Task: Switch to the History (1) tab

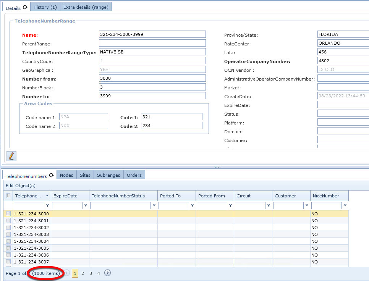Action: pyautogui.click(x=45, y=7)
